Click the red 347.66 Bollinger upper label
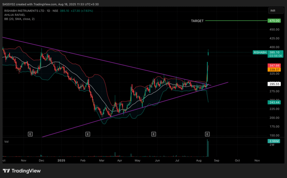This screenshot has height=178, width=287. tap(274, 65)
